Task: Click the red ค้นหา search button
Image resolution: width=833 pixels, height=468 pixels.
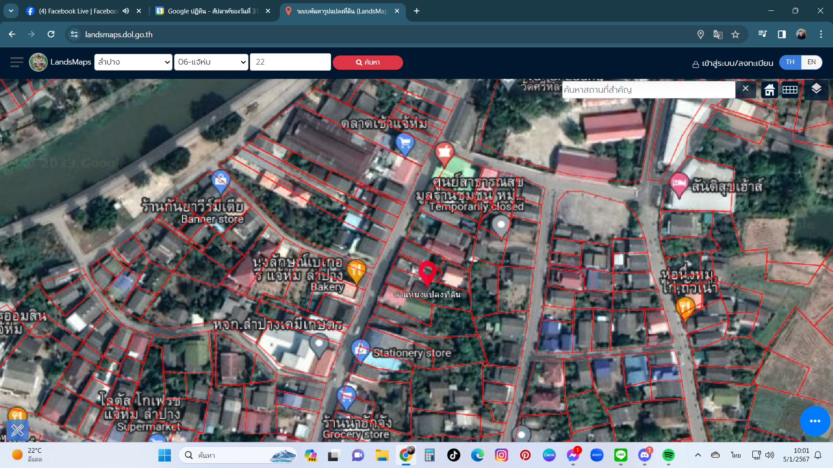Action: pos(368,62)
